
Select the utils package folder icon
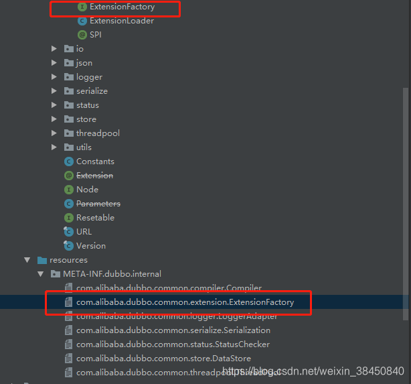[69, 147]
